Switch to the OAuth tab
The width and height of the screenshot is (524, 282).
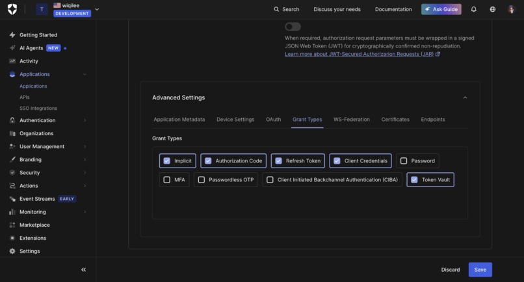[x=273, y=120]
